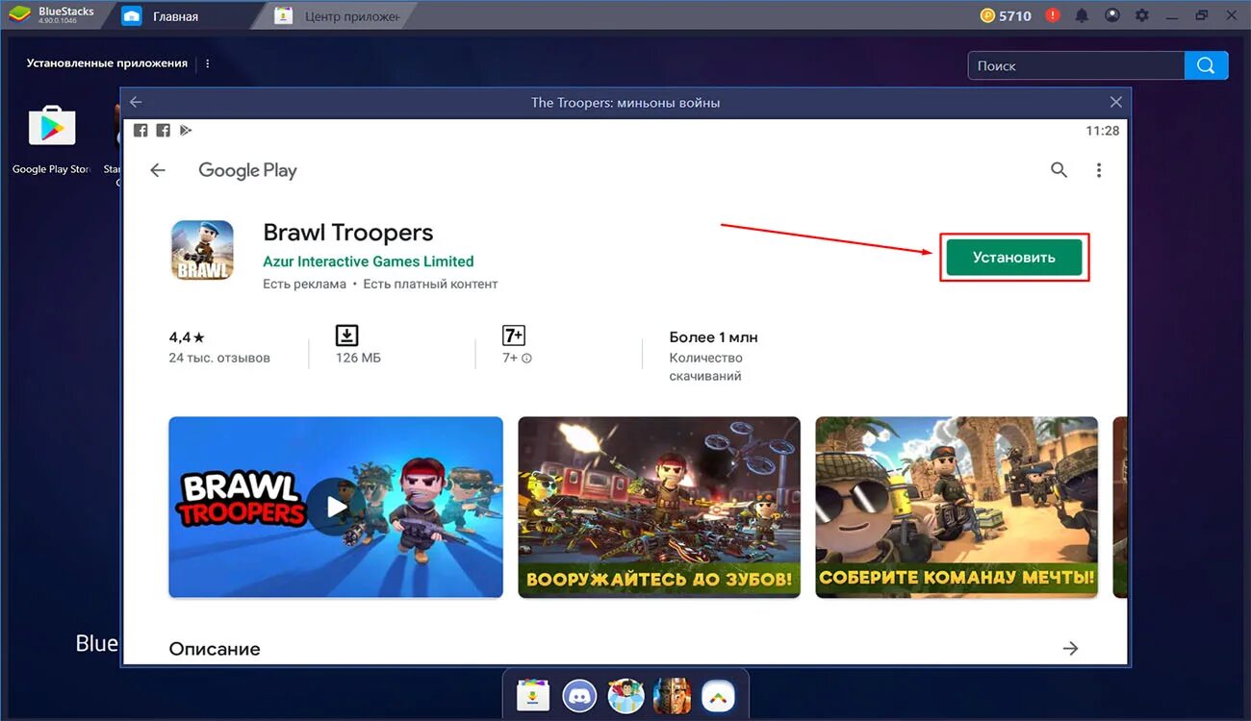Screen dimensions: 1251x721
Task: Click the Поиск search input field
Action: click(1076, 65)
